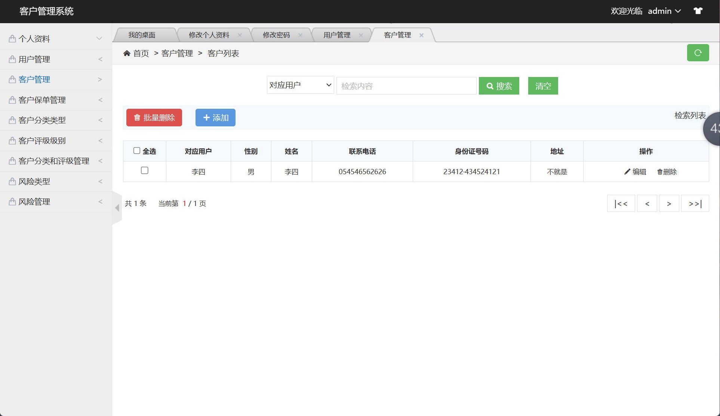The width and height of the screenshot is (720, 416).
Task: Switch to the 我的桌面 tab
Action: (x=142, y=35)
